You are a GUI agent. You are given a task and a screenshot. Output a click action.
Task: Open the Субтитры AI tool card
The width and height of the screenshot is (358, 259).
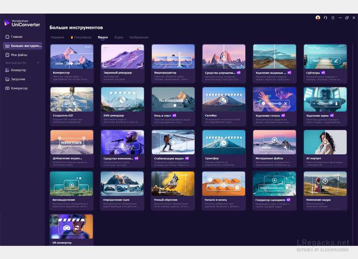click(325, 63)
